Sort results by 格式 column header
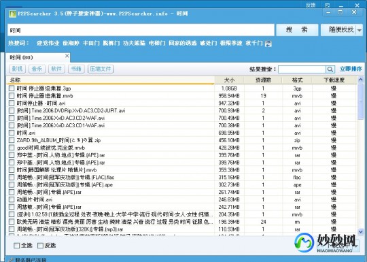Screen dimensions: 367x262 pyautogui.click(x=297, y=80)
